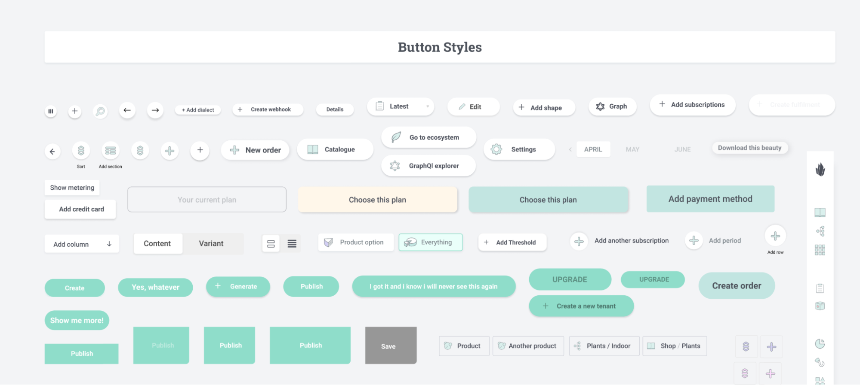The image size is (860, 385).
Task: Click the teal Choose this plan button
Action: point(549,200)
